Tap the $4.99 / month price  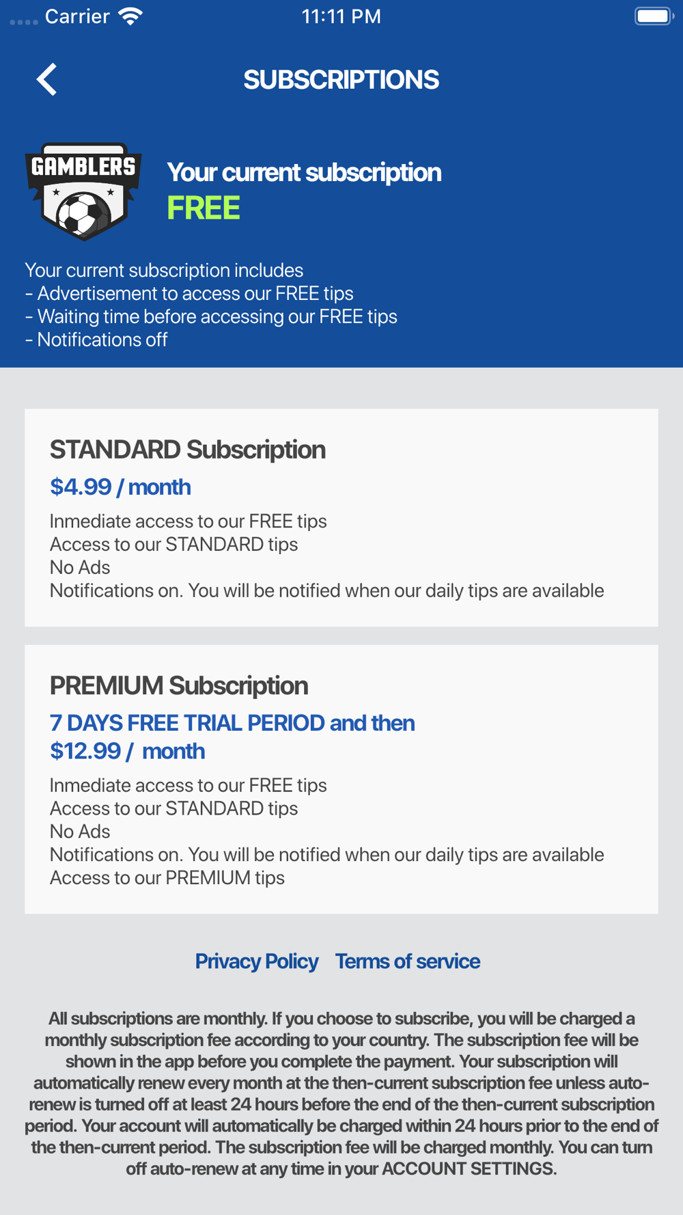[x=120, y=487]
